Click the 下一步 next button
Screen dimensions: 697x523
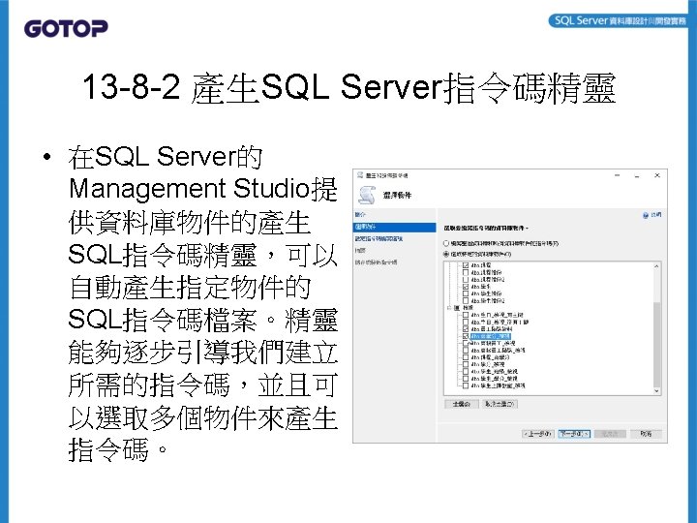pos(574,434)
